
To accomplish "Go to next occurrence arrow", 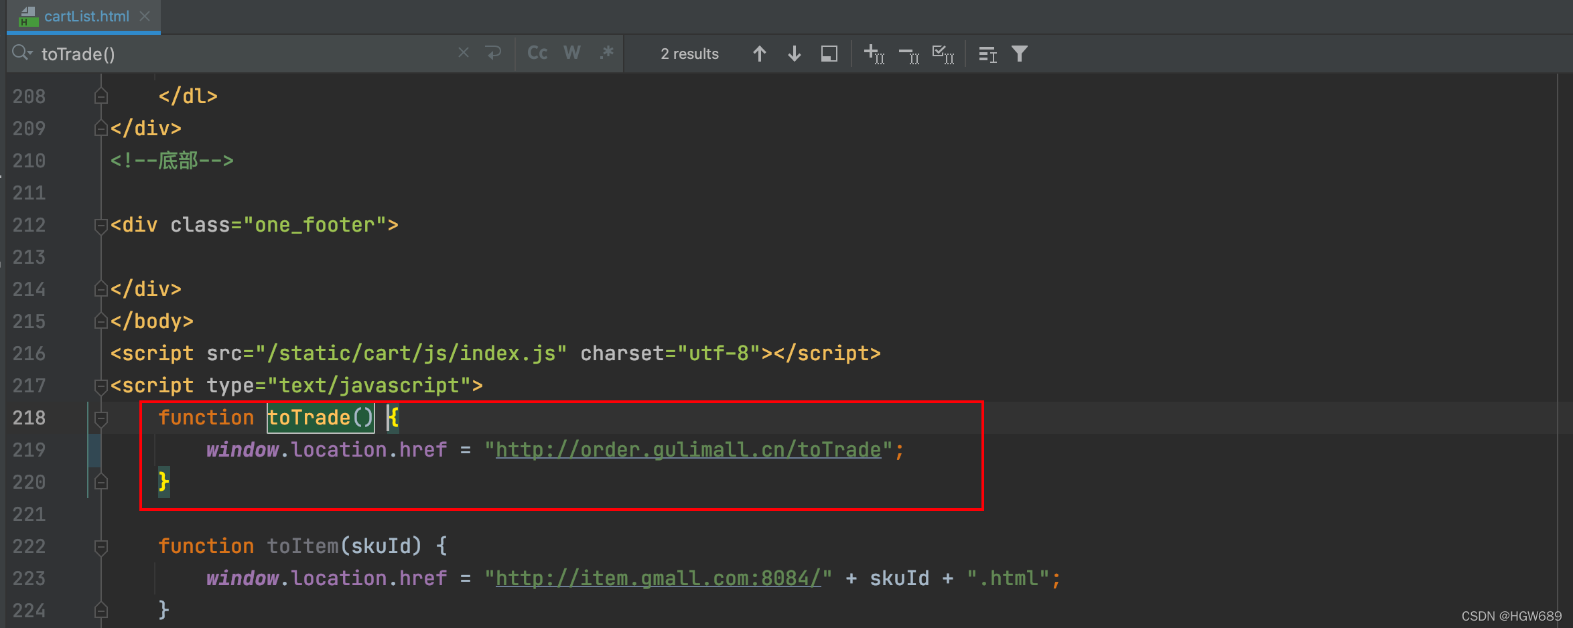I will (x=795, y=54).
